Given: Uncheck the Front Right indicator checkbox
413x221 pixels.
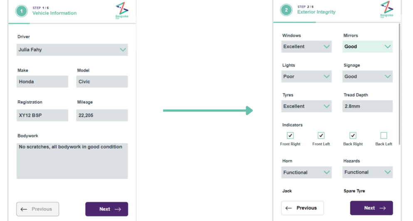Looking at the screenshot, I should (x=290, y=135).
